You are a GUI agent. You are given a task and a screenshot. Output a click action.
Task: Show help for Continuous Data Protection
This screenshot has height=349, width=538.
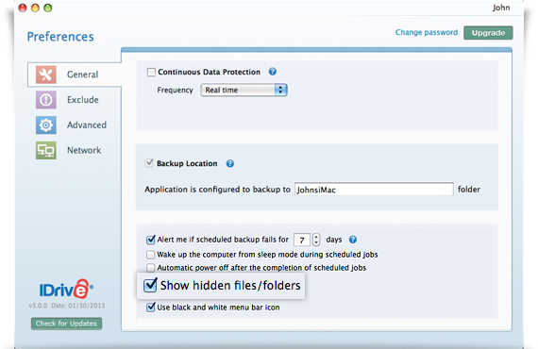[273, 72]
